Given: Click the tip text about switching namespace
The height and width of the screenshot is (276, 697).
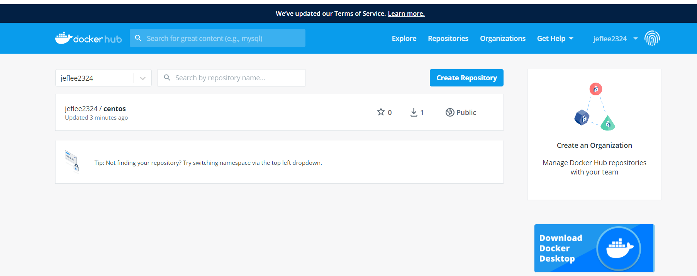Looking at the screenshot, I should coord(208,163).
